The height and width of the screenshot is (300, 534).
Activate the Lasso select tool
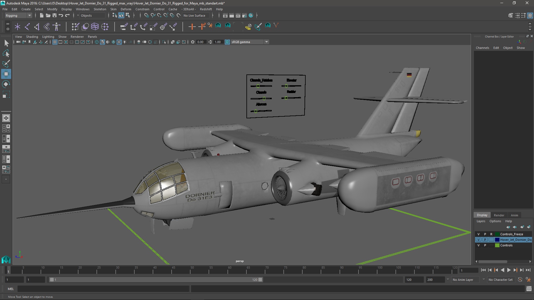pyautogui.click(x=6, y=53)
